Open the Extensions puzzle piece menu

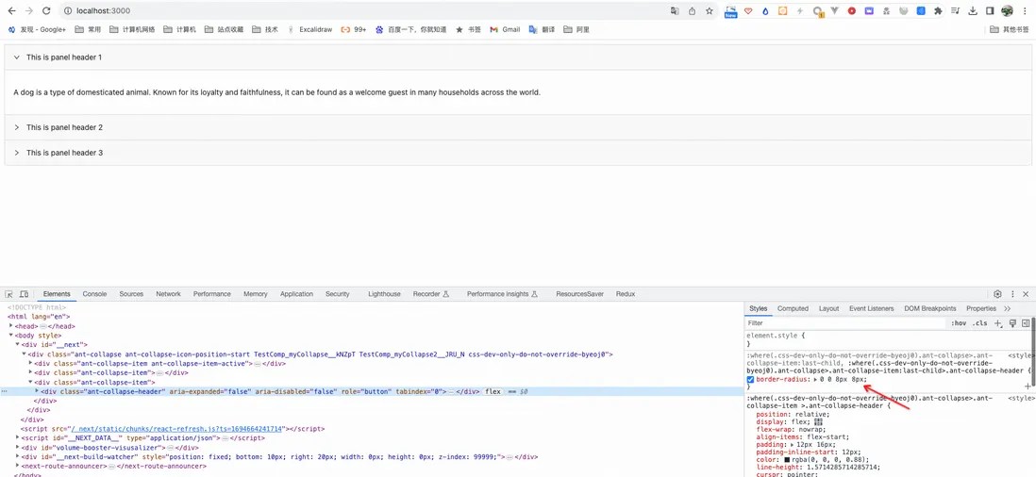click(x=938, y=10)
